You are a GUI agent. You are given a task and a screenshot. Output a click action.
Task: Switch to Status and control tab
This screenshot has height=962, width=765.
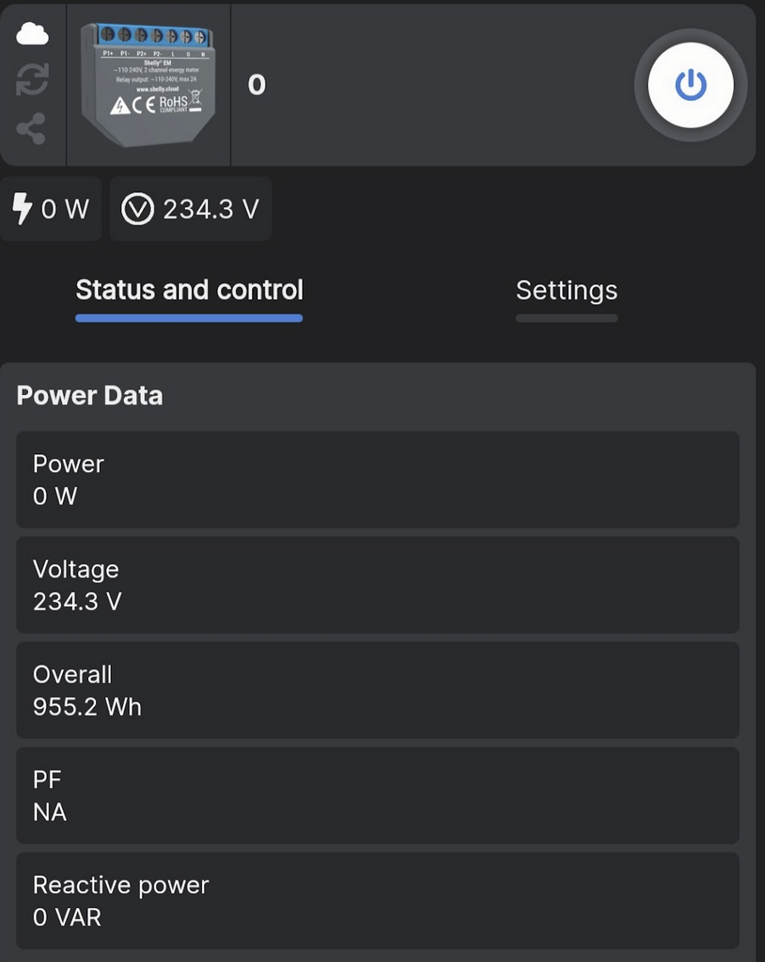click(x=189, y=290)
